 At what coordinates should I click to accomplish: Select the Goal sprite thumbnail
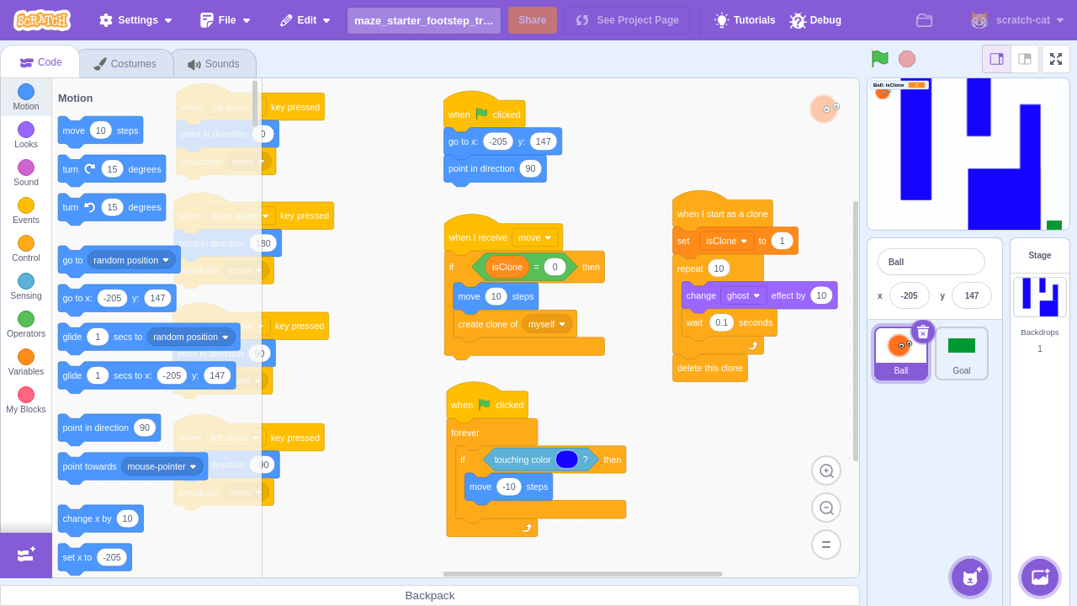(962, 353)
